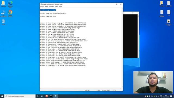
Task: Select the Link file icon
Action: (x=169, y=13)
